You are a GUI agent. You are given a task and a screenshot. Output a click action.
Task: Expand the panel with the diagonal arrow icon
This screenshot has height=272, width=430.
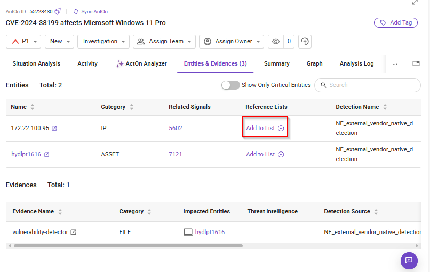pyautogui.click(x=415, y=3)
